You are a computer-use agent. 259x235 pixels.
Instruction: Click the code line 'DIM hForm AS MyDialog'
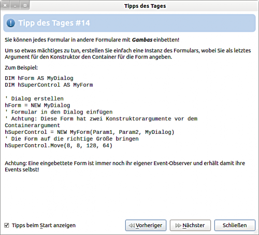point(39,78)
